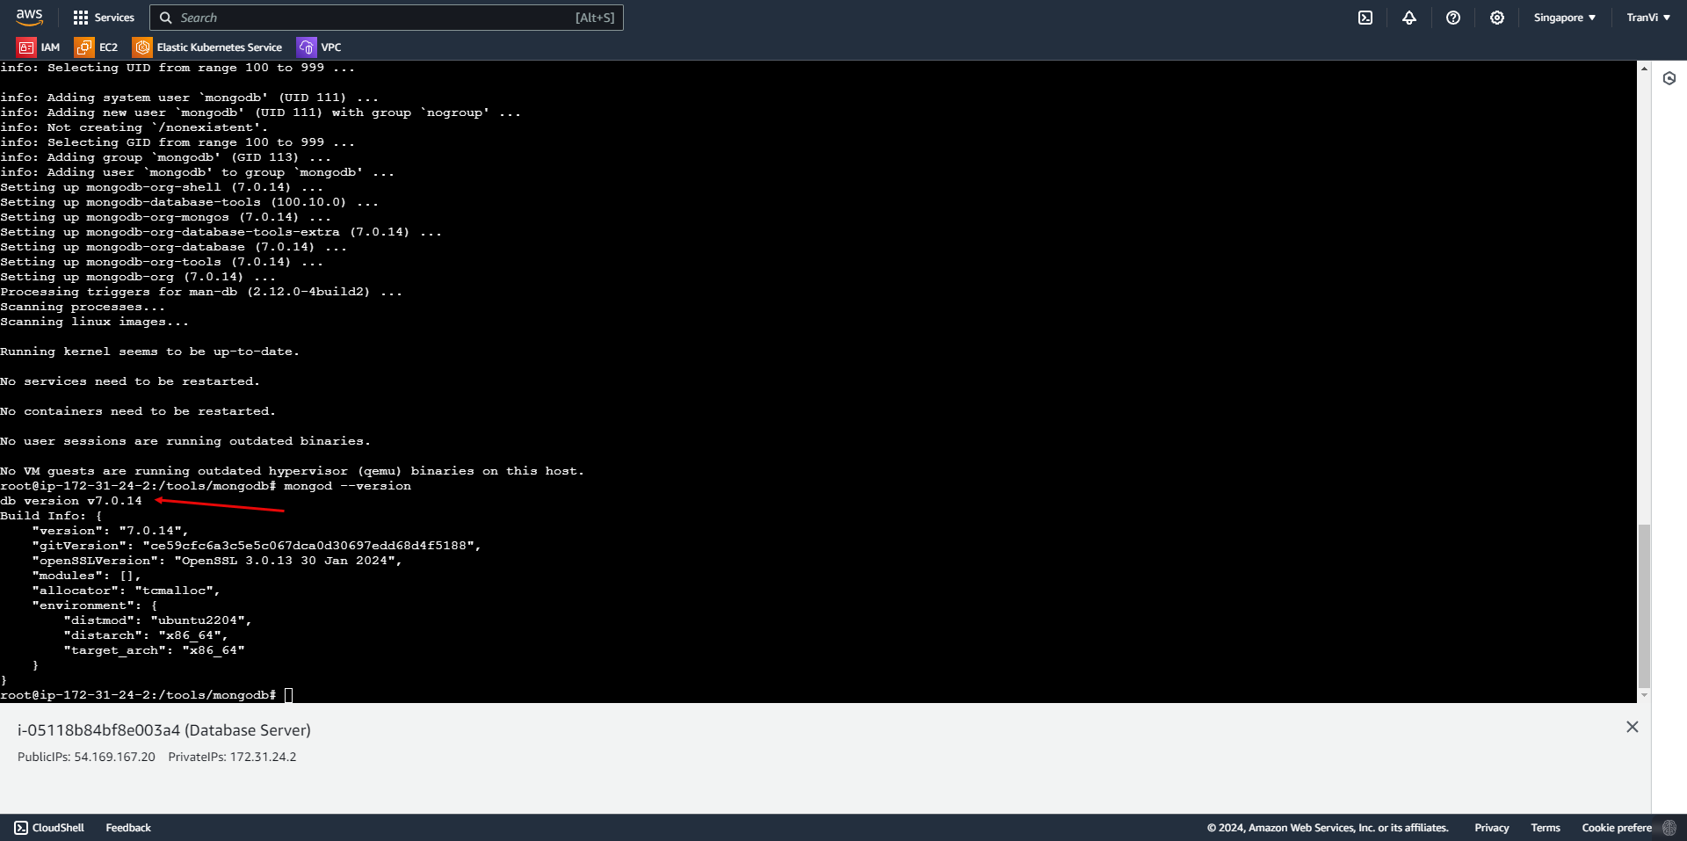This screenshot has height=841, width=1687.
Task: Open the Cookie preferences option
Action: coord(1616,827)
